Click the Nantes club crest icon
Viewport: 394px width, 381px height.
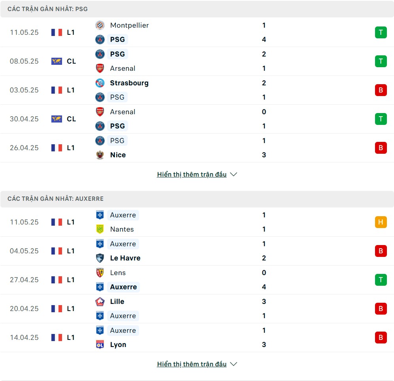point(100,229)
